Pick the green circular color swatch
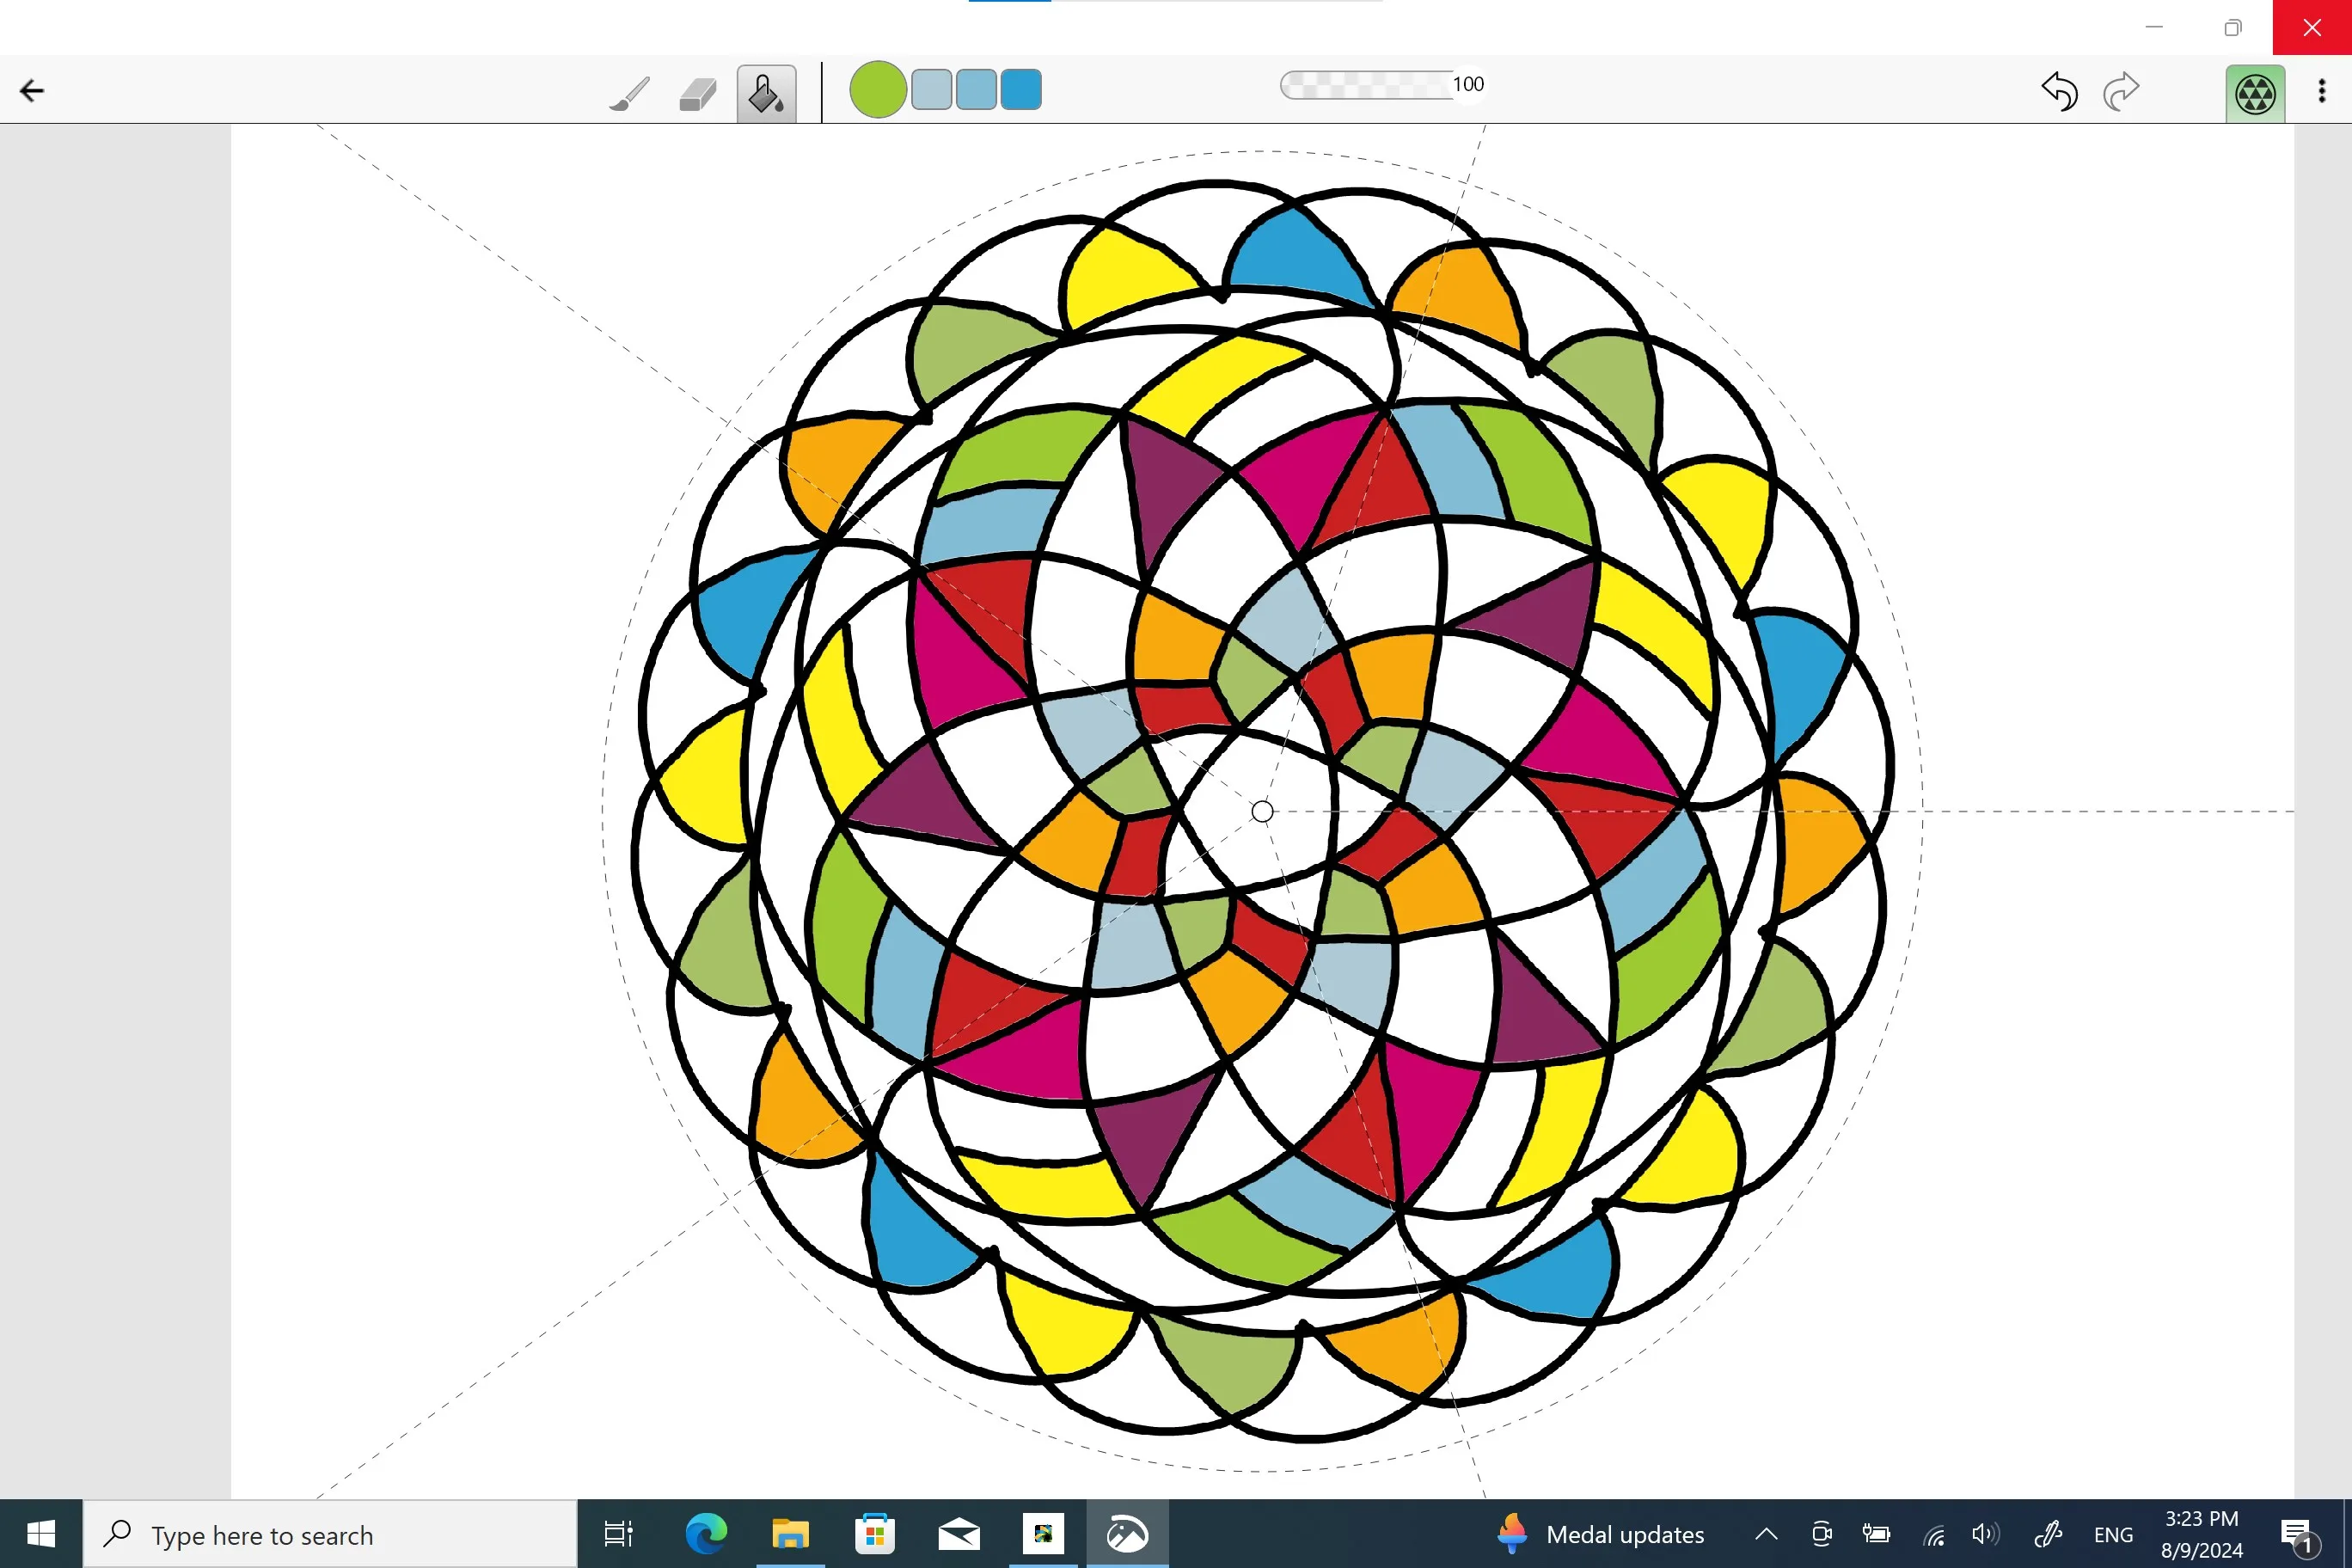 coord(877,90)
